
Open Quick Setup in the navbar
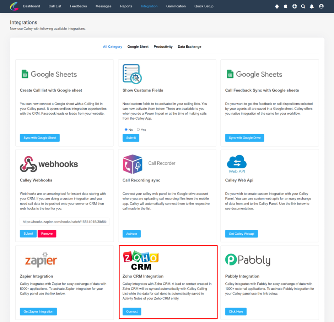pyautogui.click(x=204, y=6)
